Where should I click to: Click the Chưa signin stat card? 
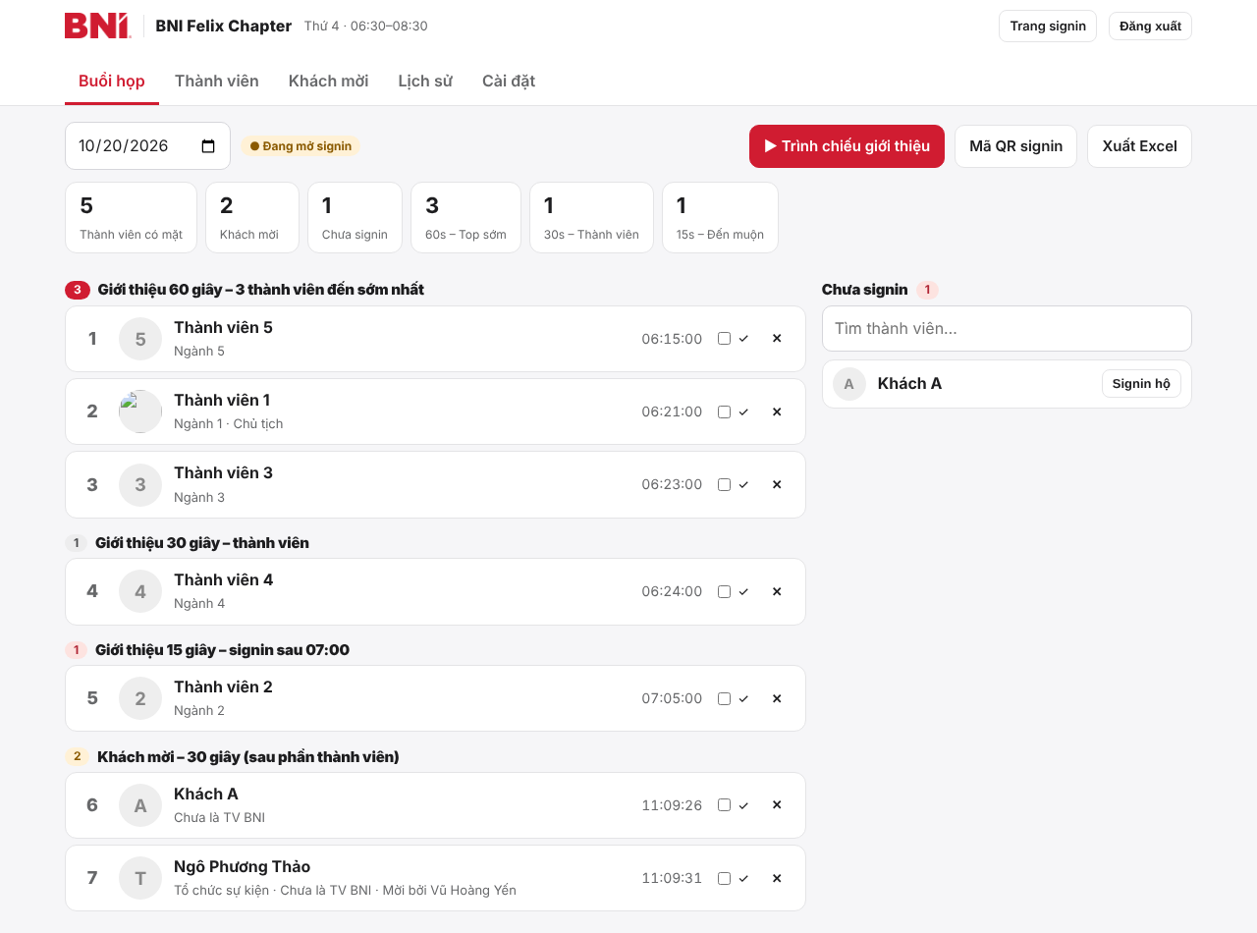click(355, 217)
